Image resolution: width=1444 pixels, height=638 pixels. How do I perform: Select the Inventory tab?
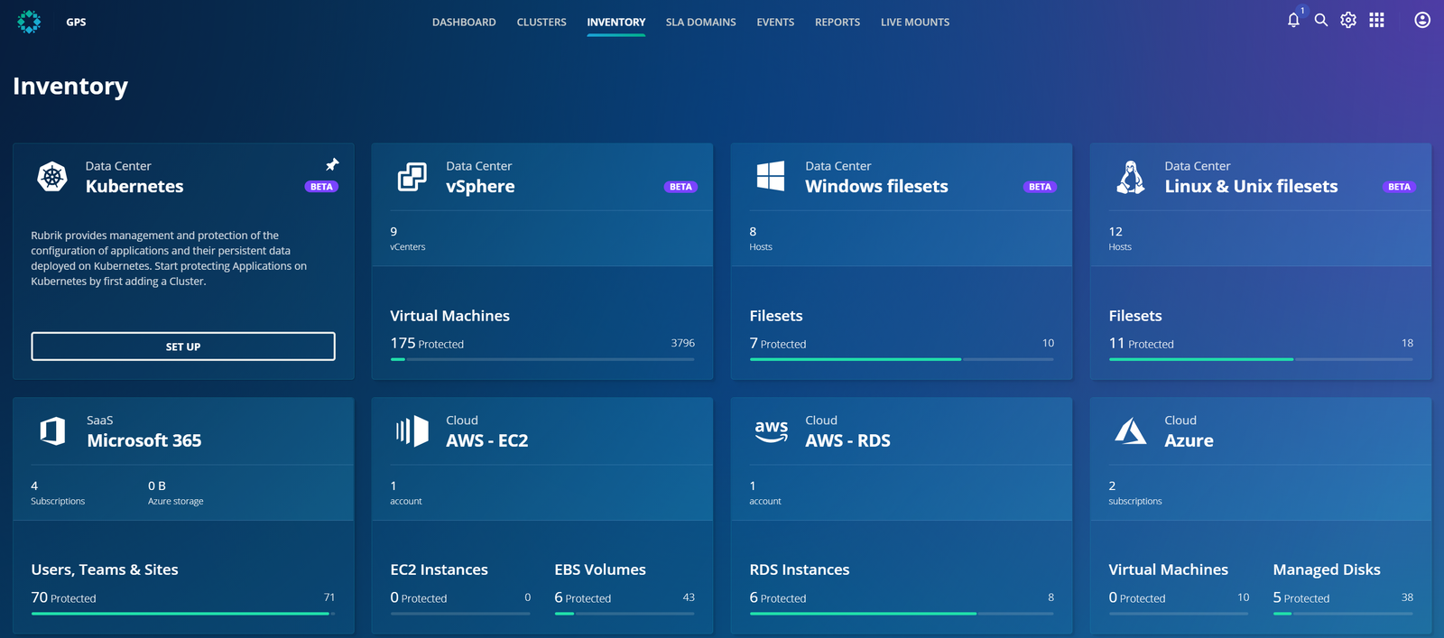point(616,23)
